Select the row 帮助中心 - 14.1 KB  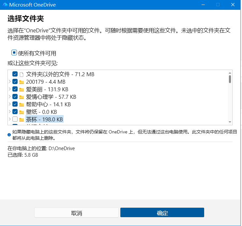pos(48,104)
